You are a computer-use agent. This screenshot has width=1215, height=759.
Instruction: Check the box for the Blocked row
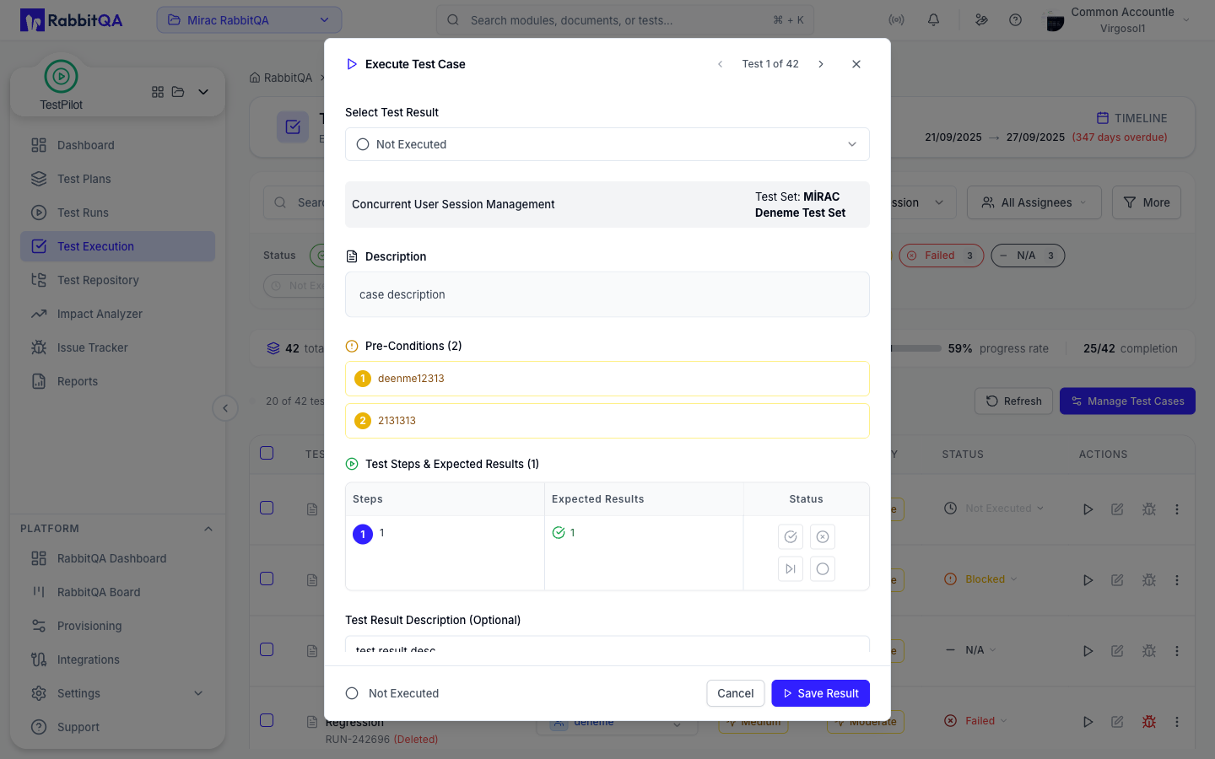click(267, 579)
